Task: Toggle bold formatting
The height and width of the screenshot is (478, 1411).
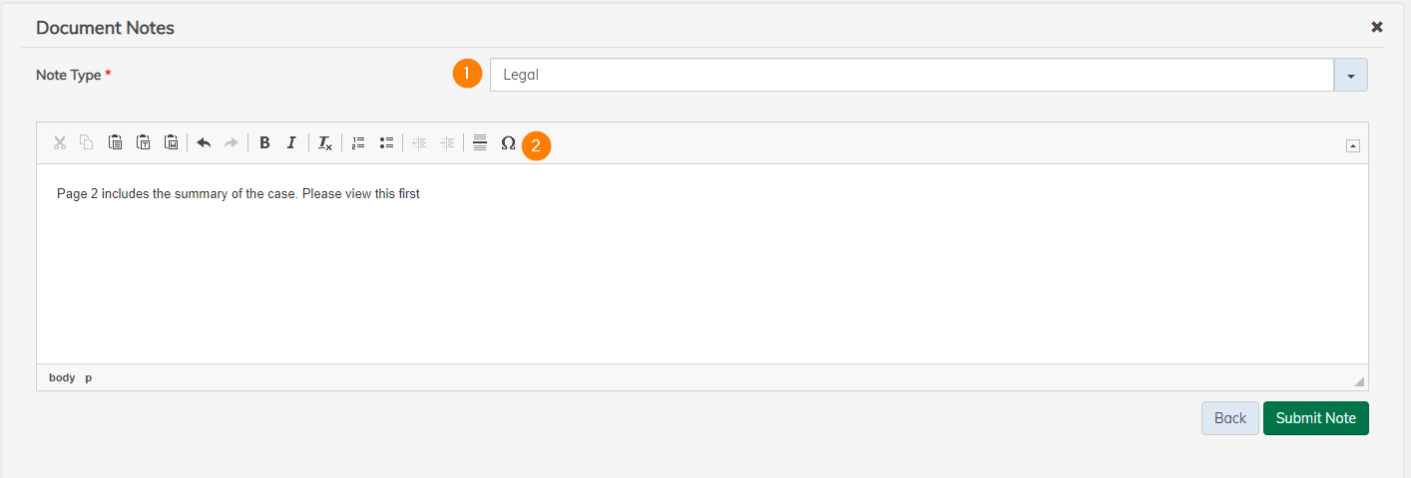Action: (x=264, y=143)
